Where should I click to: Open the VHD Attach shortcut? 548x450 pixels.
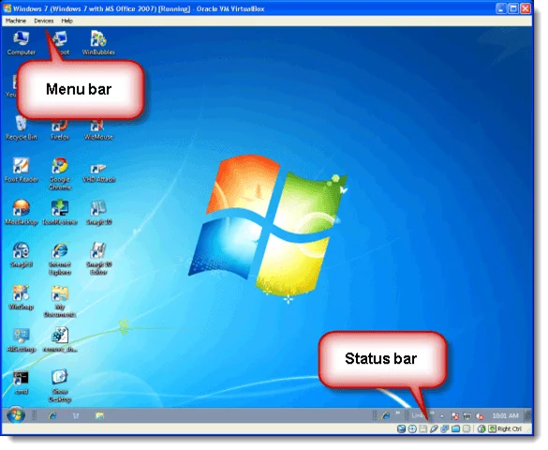98,172
